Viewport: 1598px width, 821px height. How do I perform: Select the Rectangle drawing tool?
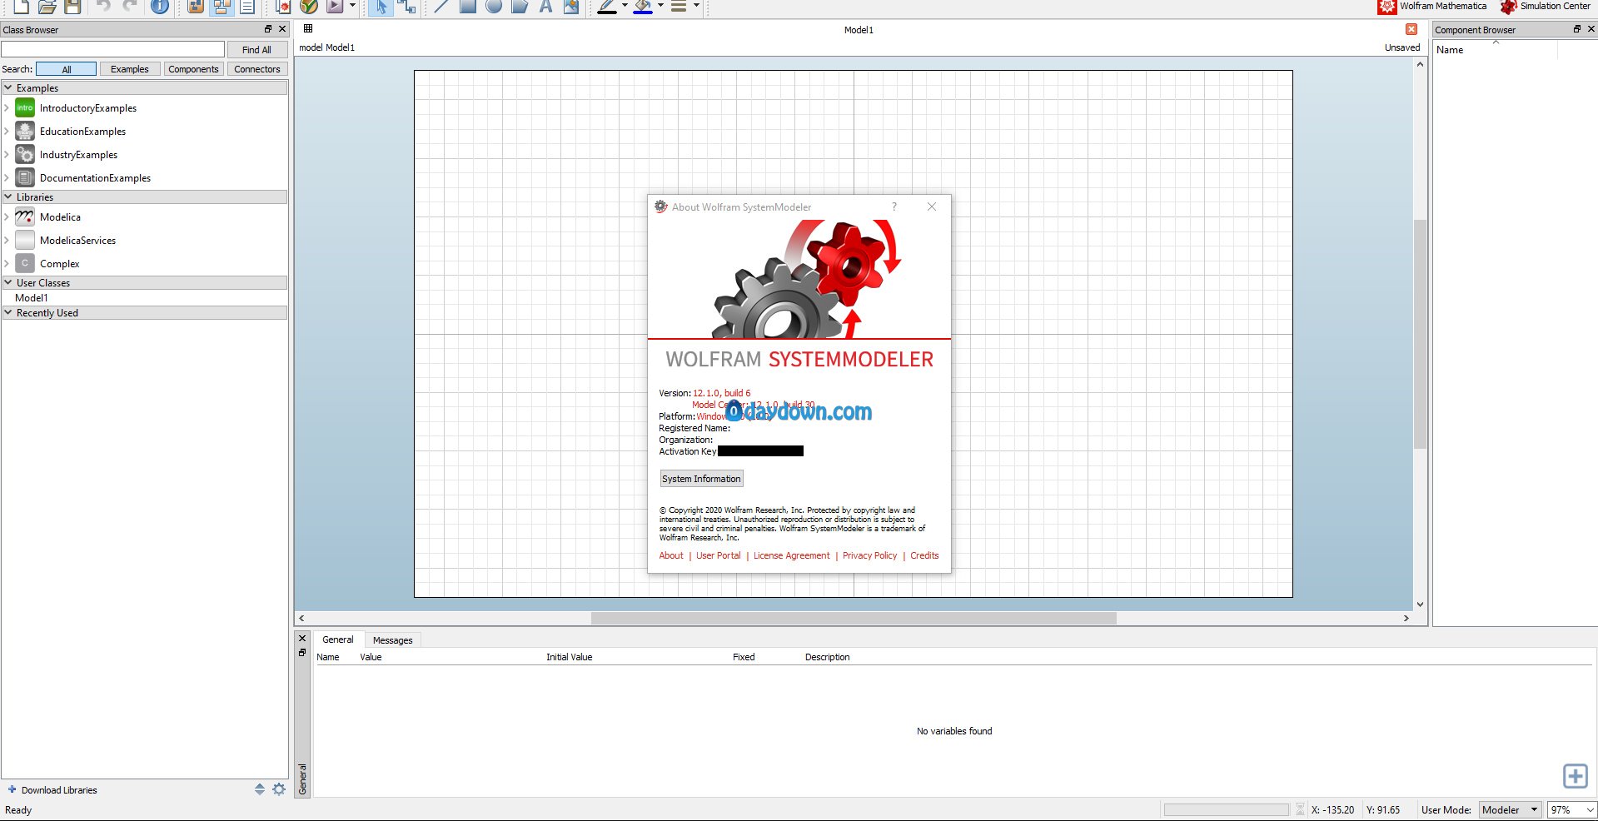coord(468,7)
